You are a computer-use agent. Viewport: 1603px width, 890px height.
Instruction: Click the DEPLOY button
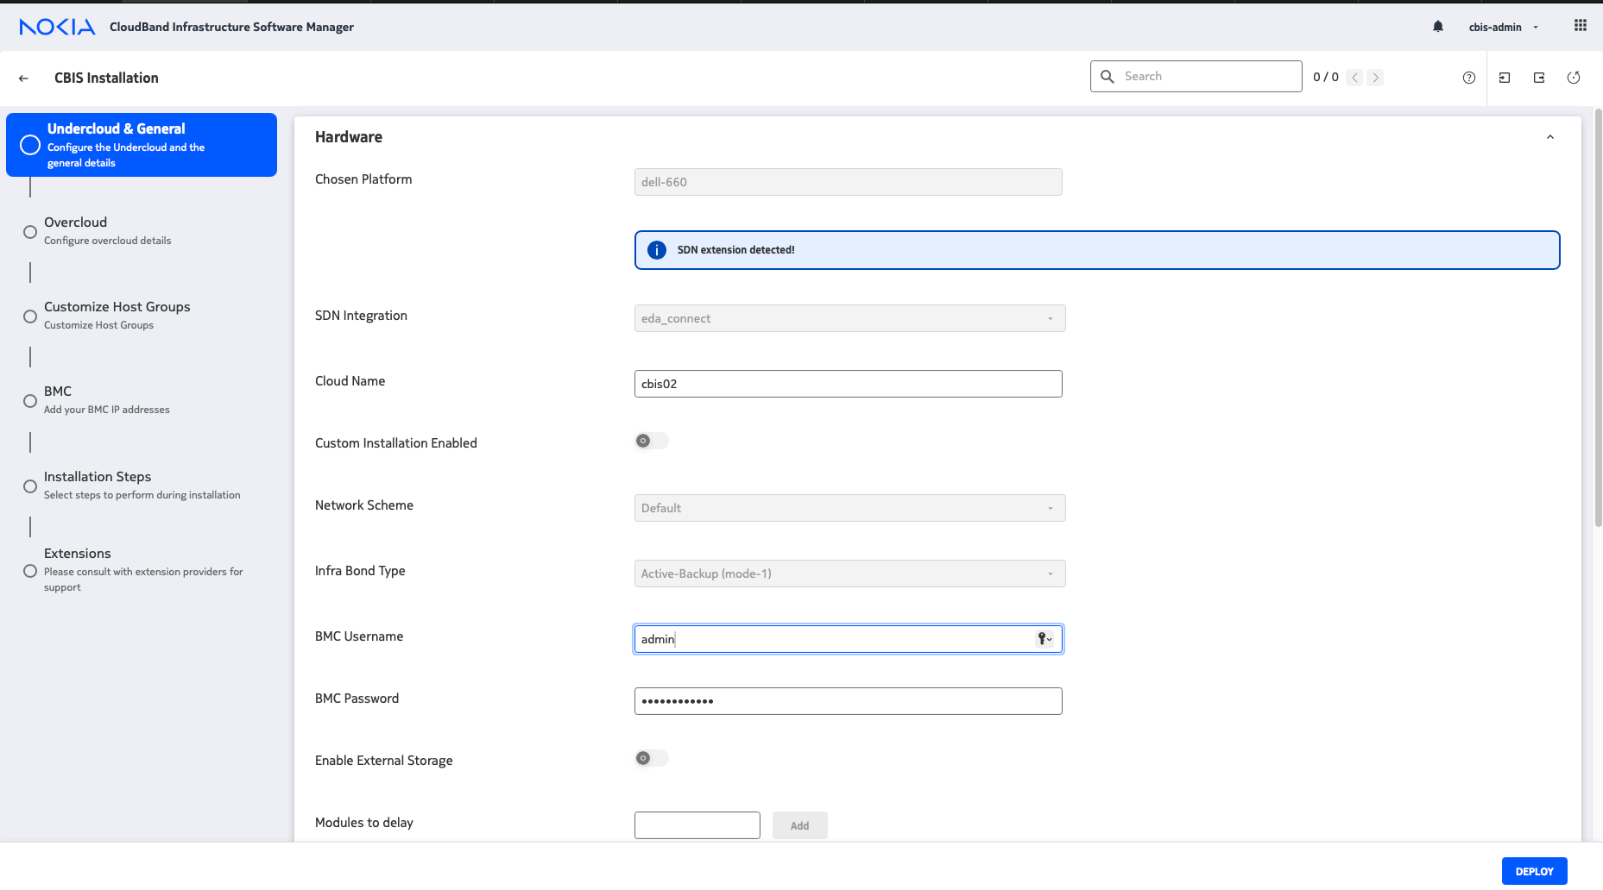pyautogui.click(x=1535, y=871)
